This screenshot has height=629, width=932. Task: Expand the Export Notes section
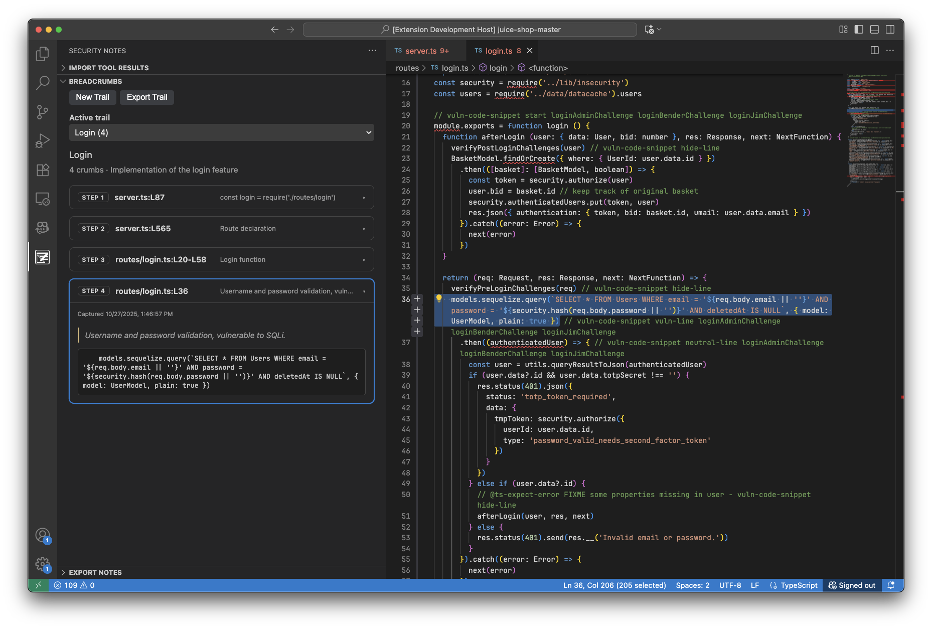(x=221, y=572)
